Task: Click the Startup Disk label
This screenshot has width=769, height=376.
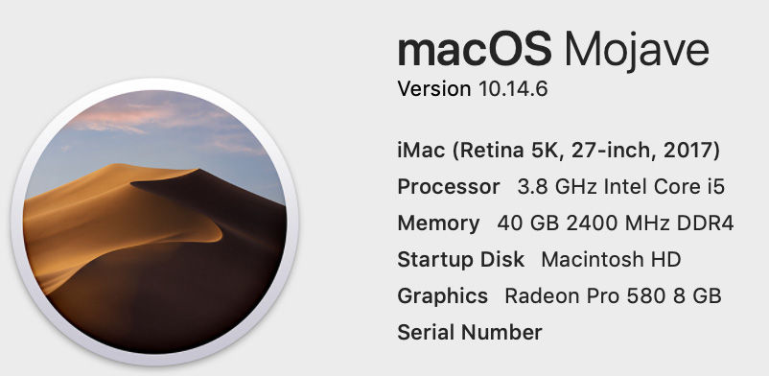Action: point(460,260)
